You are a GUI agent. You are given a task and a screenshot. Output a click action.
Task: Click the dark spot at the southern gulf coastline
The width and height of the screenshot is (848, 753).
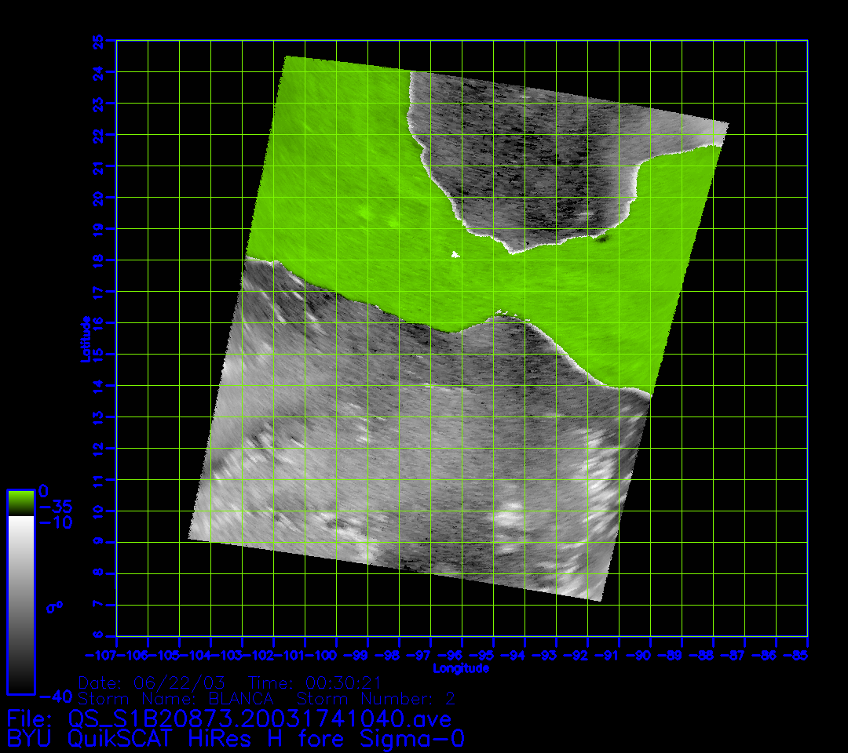pyautogui.click(x=603, y=238)
